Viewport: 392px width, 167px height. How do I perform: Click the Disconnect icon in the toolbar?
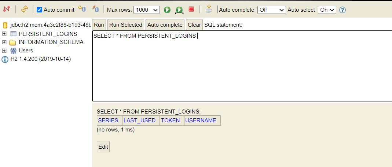[7, 9]
